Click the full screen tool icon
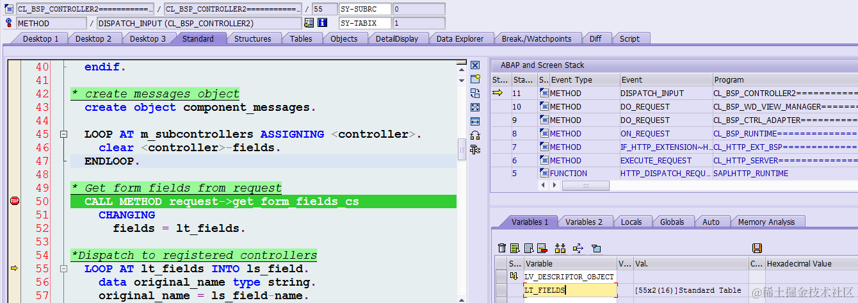 [475, 108]
